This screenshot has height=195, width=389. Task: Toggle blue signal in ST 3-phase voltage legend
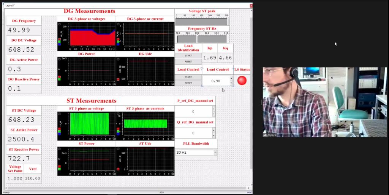pyautogui.click(x=59, y=134)
